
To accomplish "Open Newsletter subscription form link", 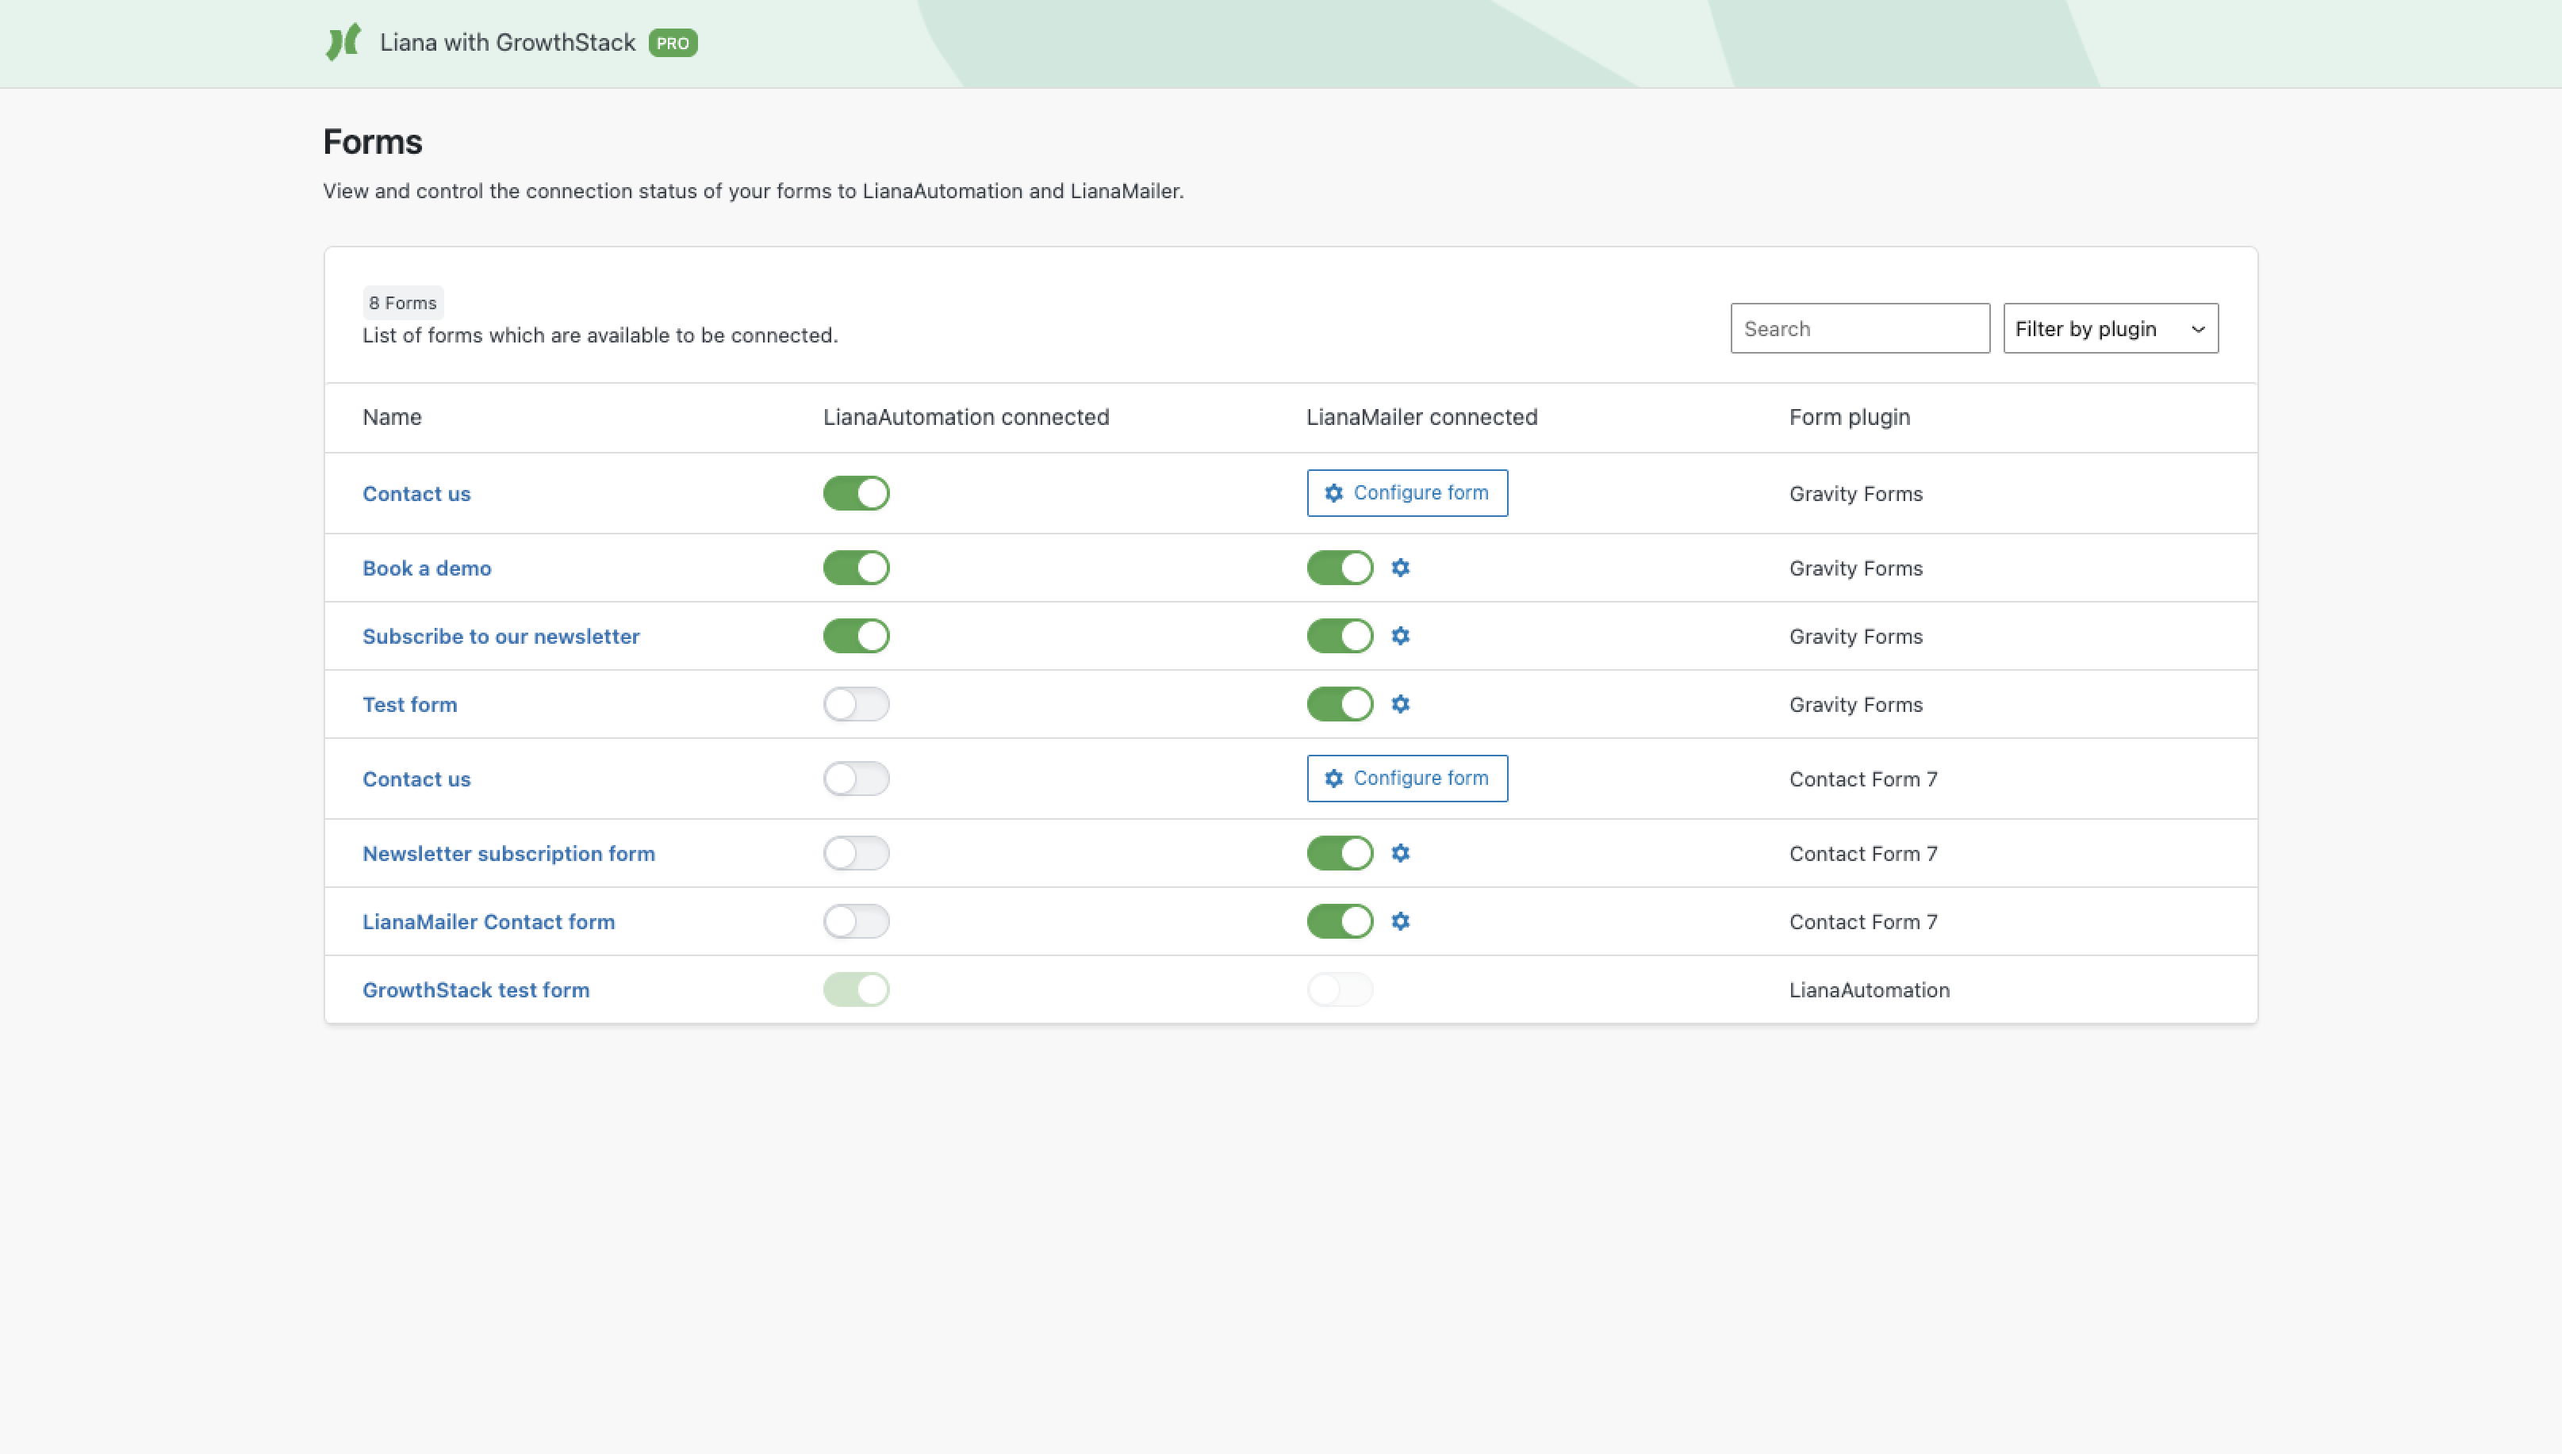I will click(508, 854).
